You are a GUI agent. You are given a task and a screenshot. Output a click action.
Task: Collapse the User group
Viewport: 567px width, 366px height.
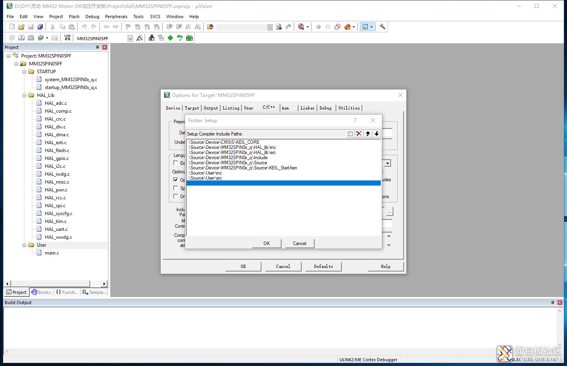[24, 245]
